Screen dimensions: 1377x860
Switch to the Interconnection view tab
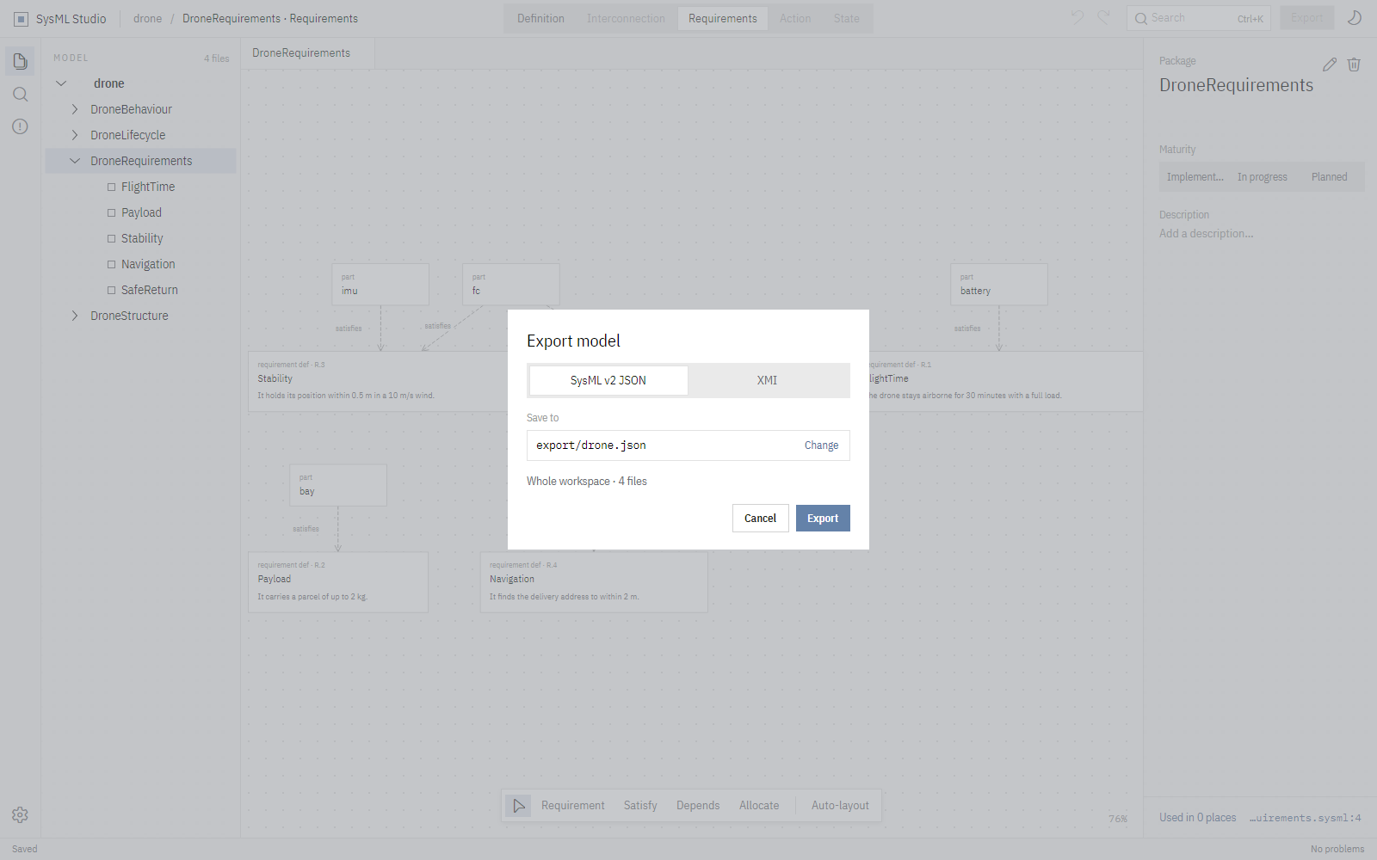[626, 19]
